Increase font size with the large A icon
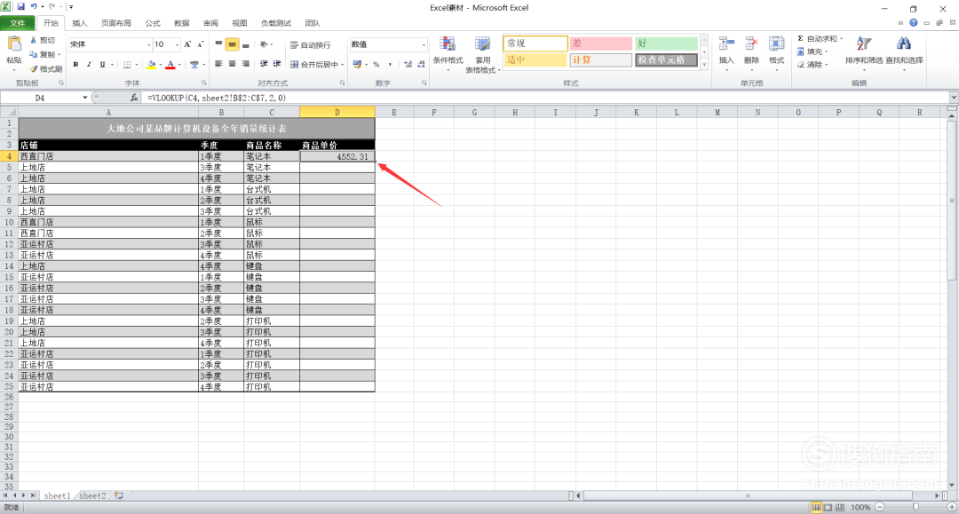959x514 pixels. click(187, 44)
